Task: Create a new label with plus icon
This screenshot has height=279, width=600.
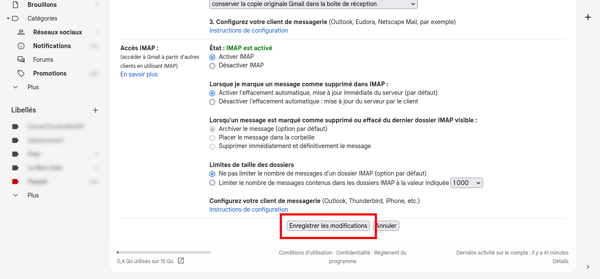Action: coord(95,110)
